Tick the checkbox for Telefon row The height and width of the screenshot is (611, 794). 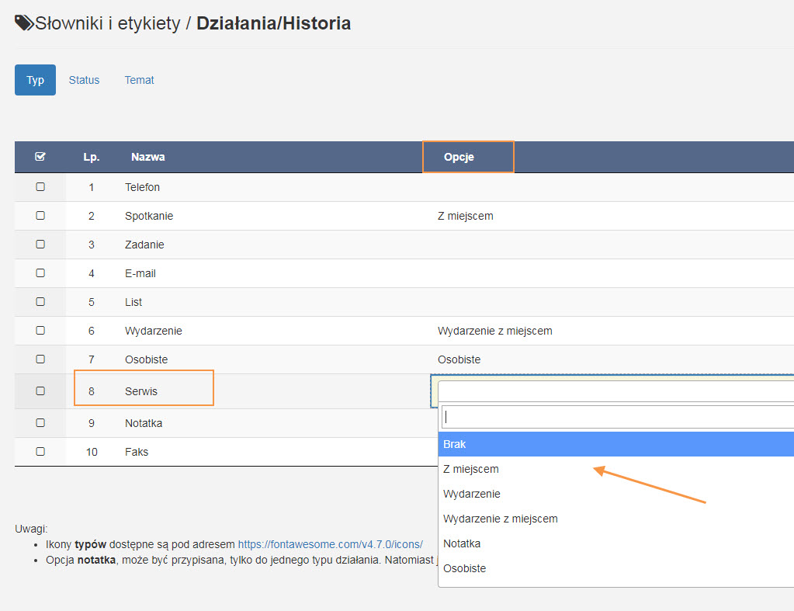(40, 187)
